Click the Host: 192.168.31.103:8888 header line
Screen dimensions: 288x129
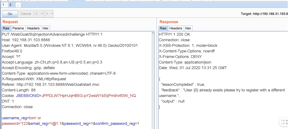tap(26, 40)
